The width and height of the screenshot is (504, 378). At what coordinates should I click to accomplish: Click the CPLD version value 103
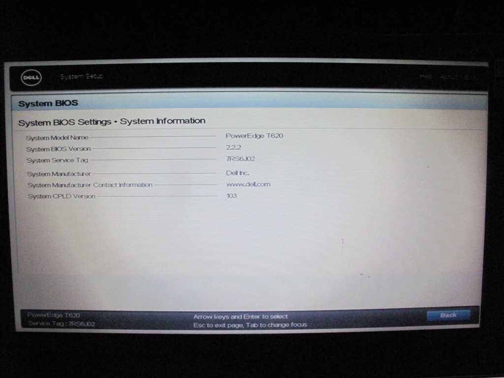tap(232, 196)
